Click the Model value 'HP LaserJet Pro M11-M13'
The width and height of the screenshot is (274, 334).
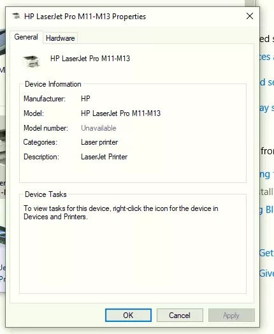coord(120,113)
